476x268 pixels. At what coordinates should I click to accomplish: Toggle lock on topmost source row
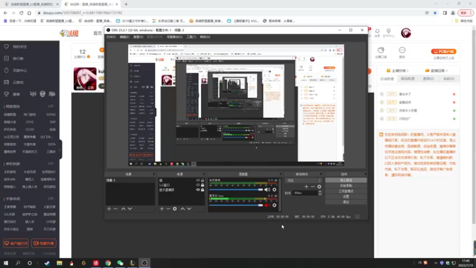[202, 180]
